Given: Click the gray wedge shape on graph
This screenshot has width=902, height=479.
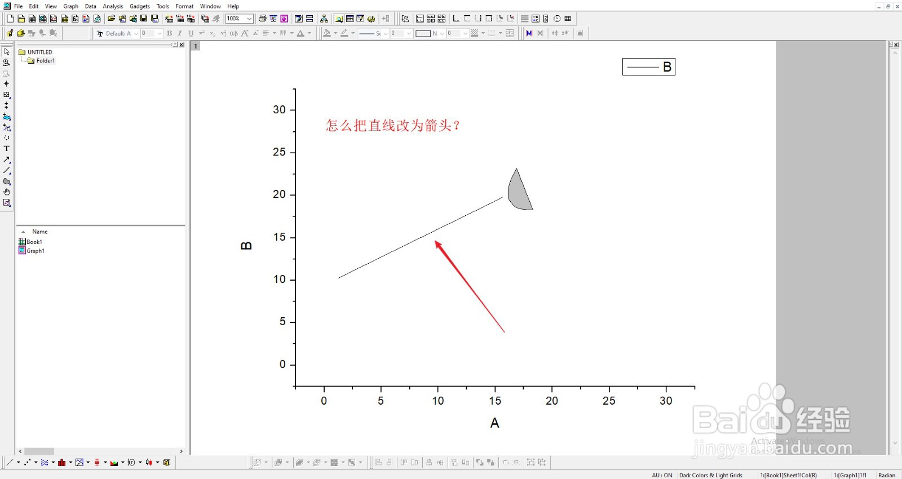Looking at the screenshot, I should [519, 192].
